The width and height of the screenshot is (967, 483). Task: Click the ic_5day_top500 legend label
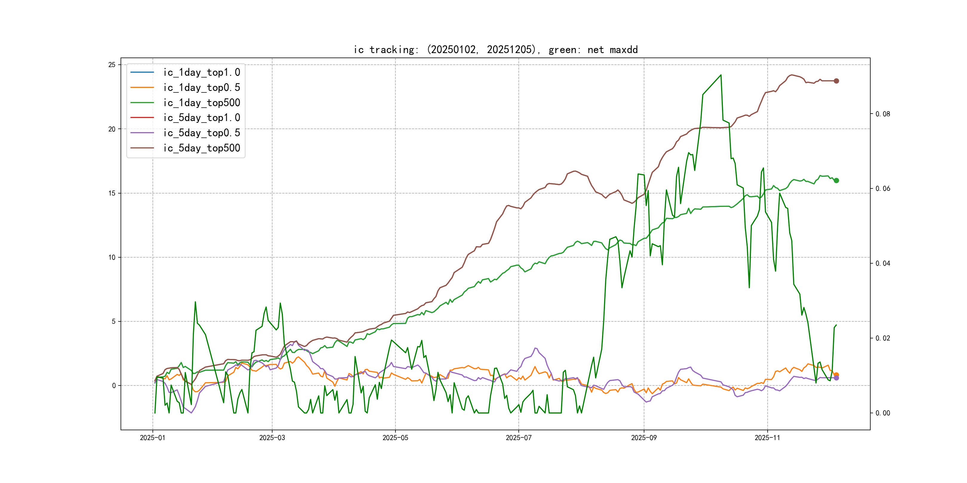[x=201, y=148]
